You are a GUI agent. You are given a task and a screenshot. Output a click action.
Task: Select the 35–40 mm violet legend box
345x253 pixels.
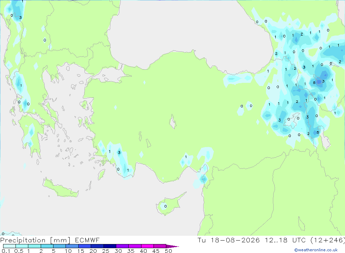[x=135, y=246]
